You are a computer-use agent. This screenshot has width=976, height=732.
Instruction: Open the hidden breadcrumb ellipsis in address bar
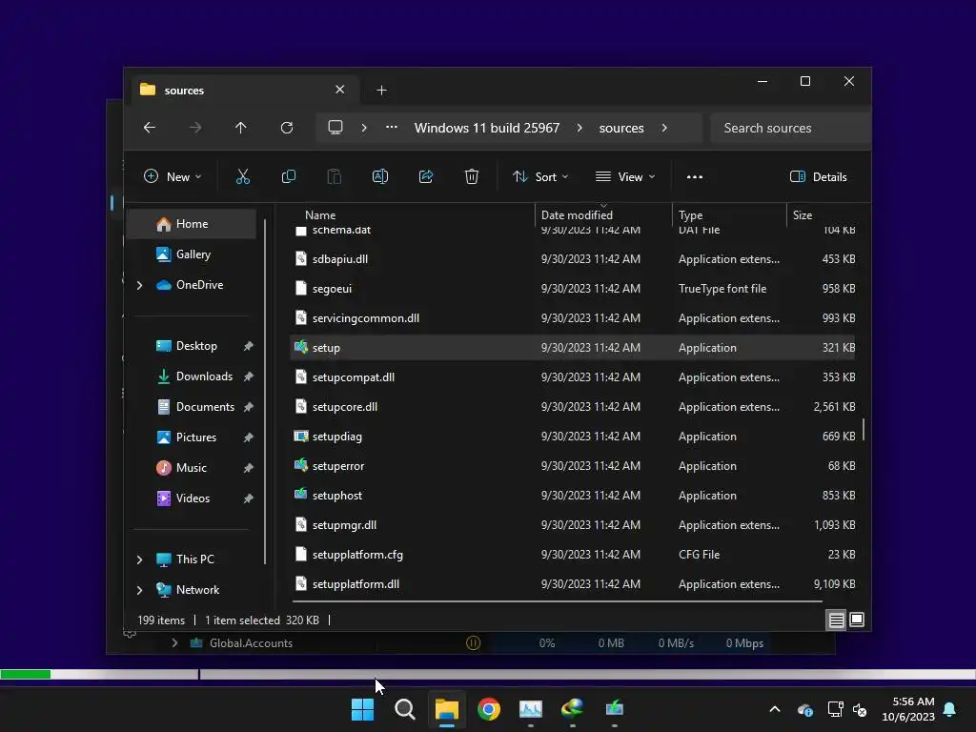click(x=392, y=128)
